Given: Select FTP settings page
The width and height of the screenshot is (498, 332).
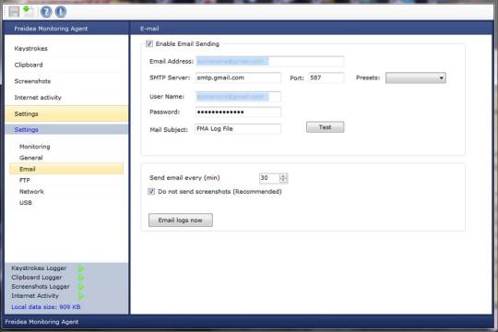Looking at the screenshot, I should click(x=66, y=180).
